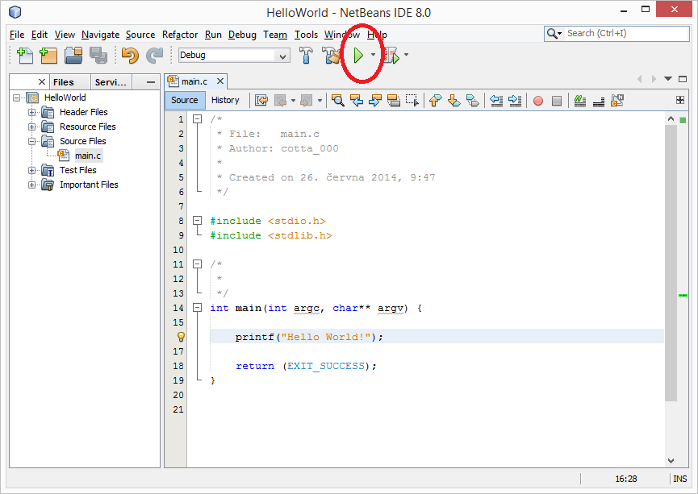Open the Refactor menu
The image size is (698, 494).
pos(179,35)
